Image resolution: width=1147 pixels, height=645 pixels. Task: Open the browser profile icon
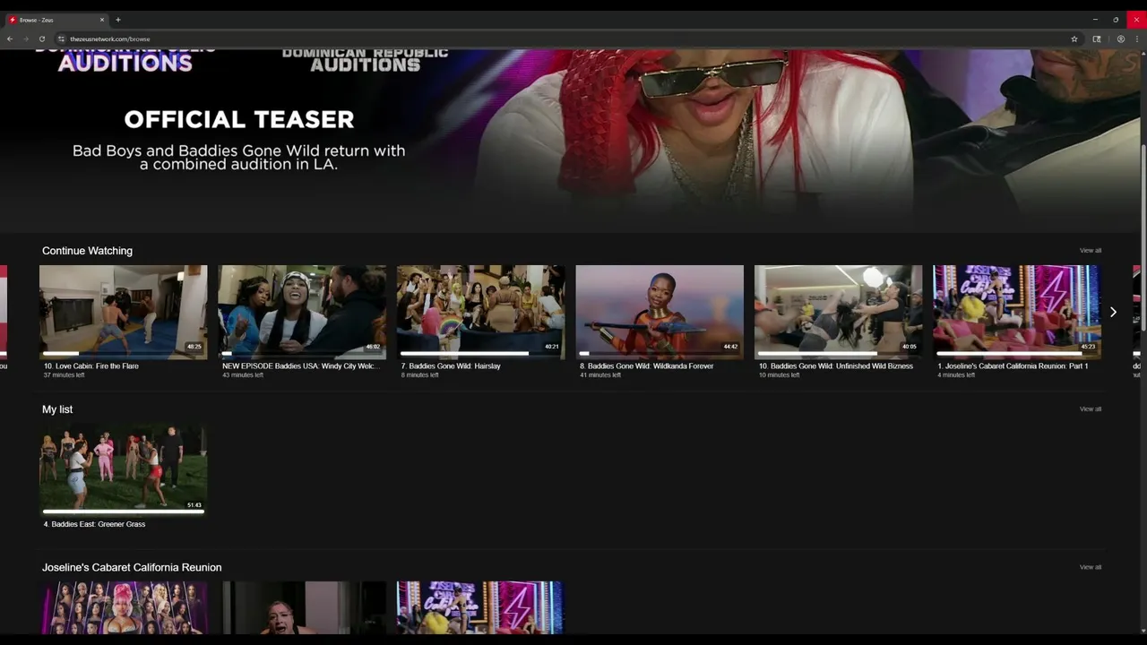[1120, 39]
